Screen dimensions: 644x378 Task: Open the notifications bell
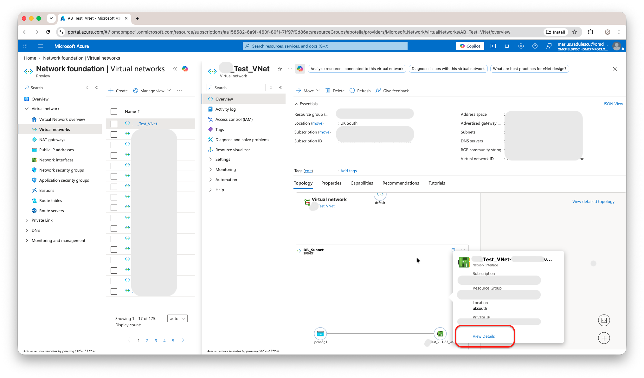tap(507, 46)
